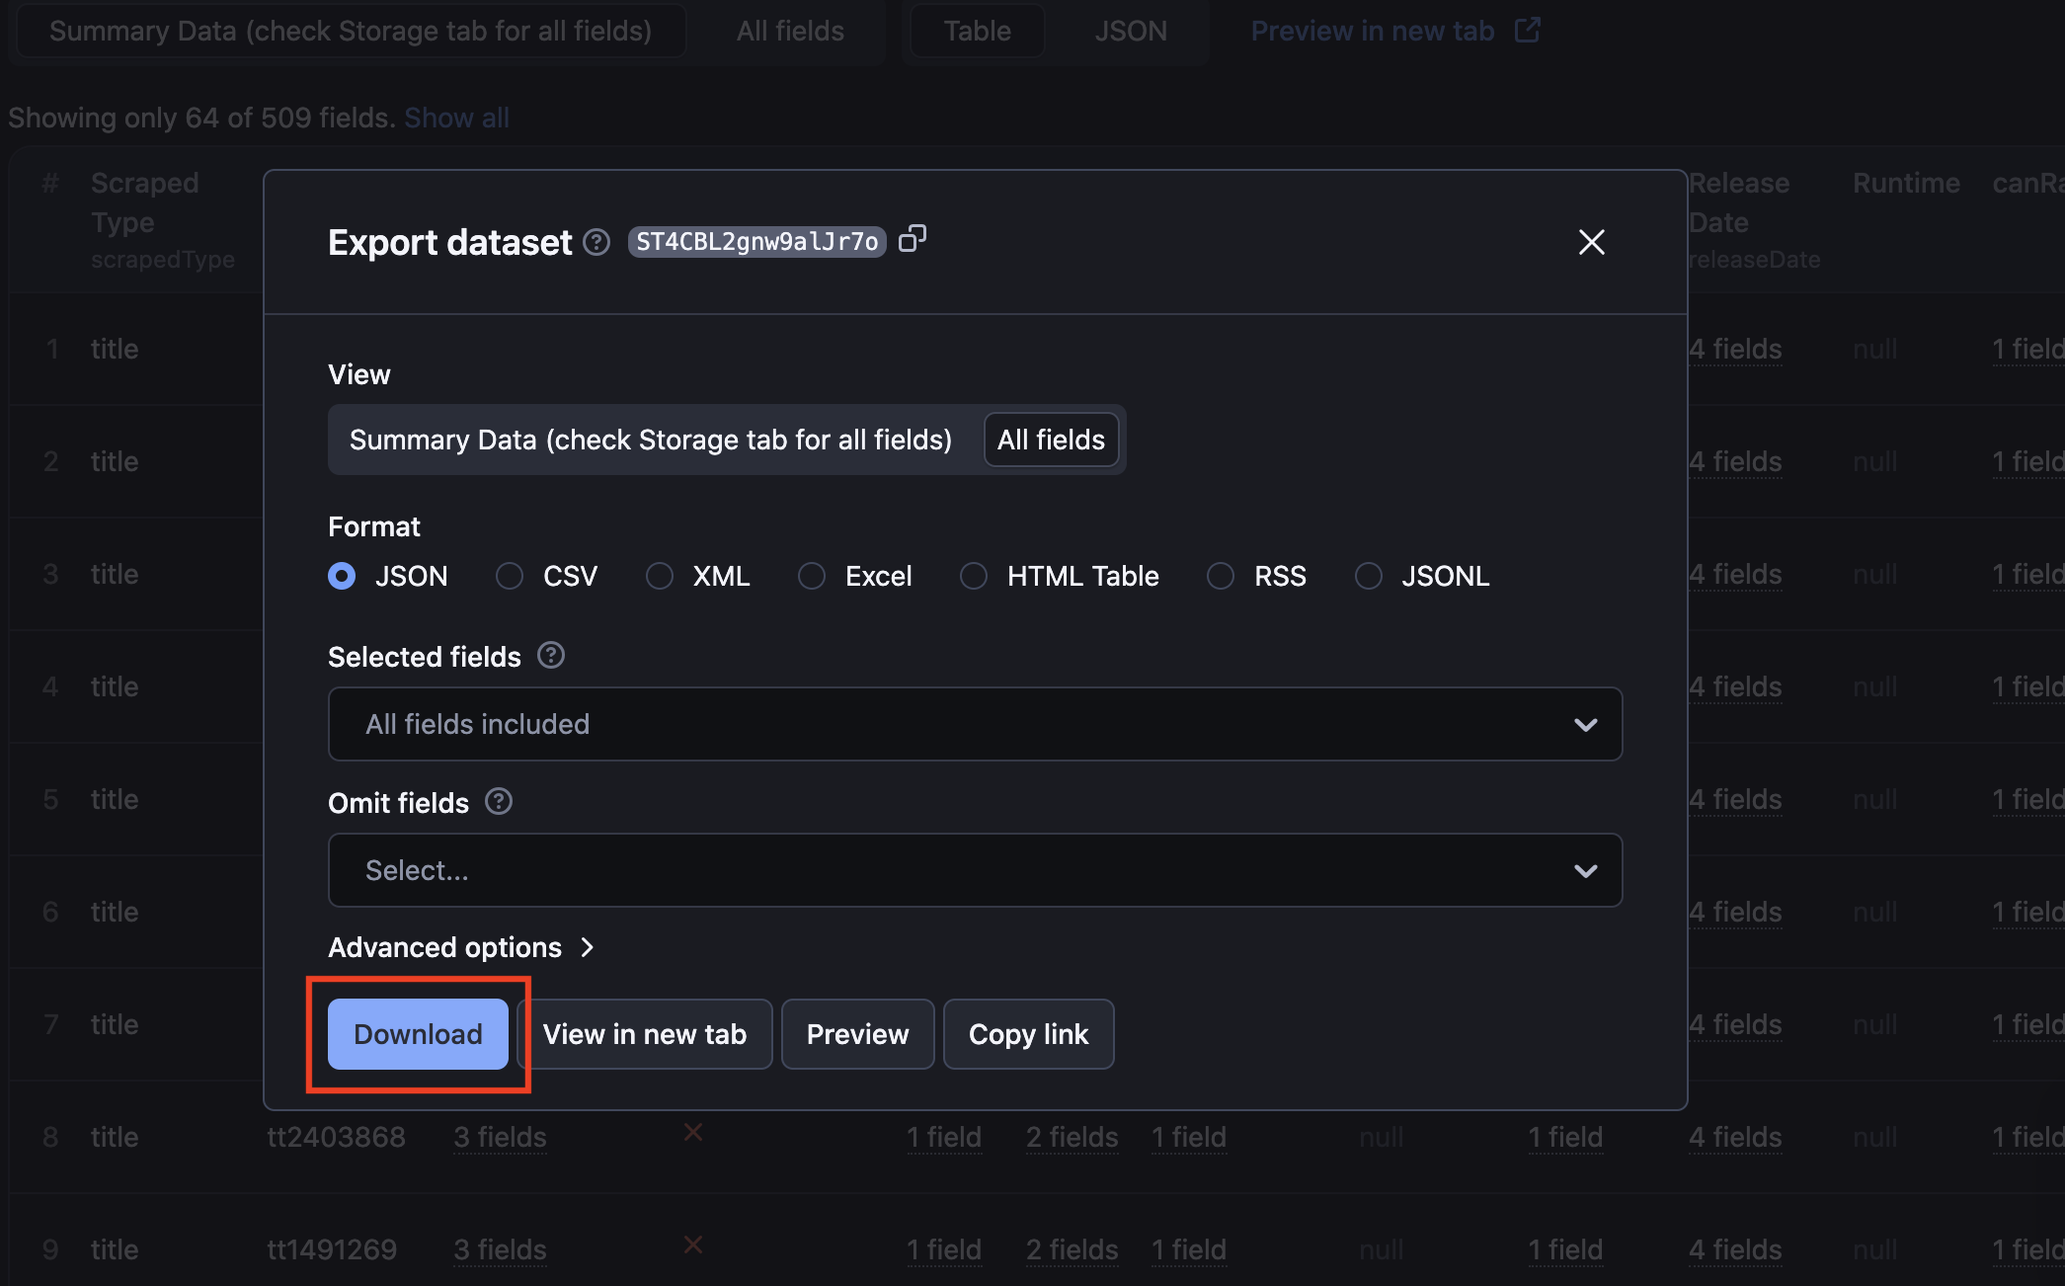Click the close dialog icon
This screenshot has height=1286, width=2065.
pos(1590,239)
